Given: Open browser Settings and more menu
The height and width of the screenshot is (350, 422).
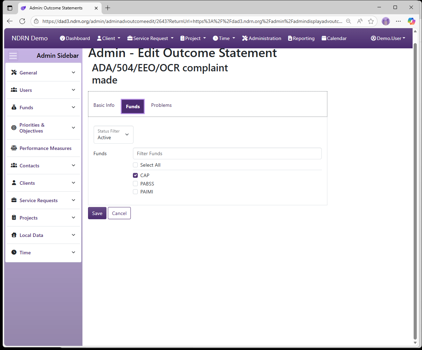Looking at the screenshot, I should point(398,21).
